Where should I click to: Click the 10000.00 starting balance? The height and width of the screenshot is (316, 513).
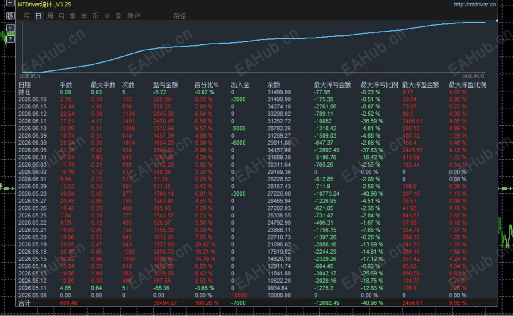point(279,295)
